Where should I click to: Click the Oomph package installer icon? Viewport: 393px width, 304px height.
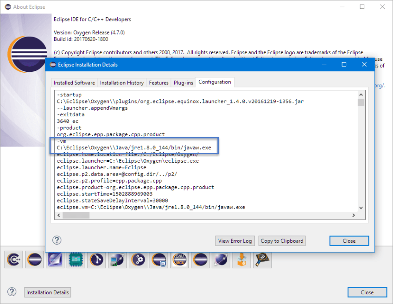(x=241, y=260)
